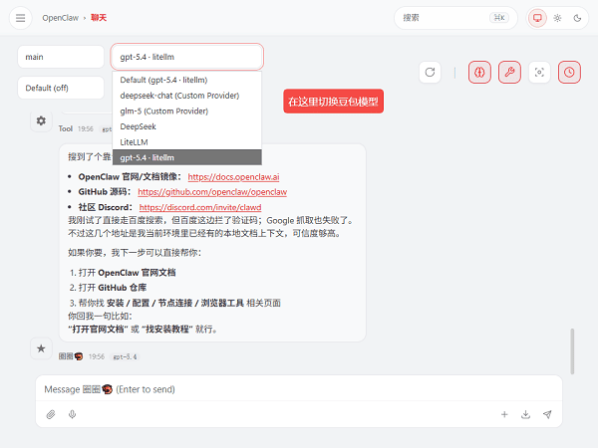598x448 pixels.
Task: Select glm-5 (Custom Provider) option
Action: click(187, 111)
